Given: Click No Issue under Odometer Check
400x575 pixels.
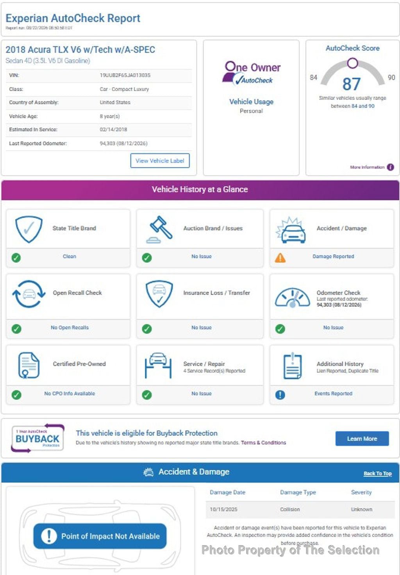Looking at the screenshot, I should (333, 328).
